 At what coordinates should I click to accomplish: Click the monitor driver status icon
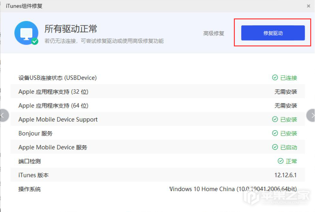(x=26, y=33)
